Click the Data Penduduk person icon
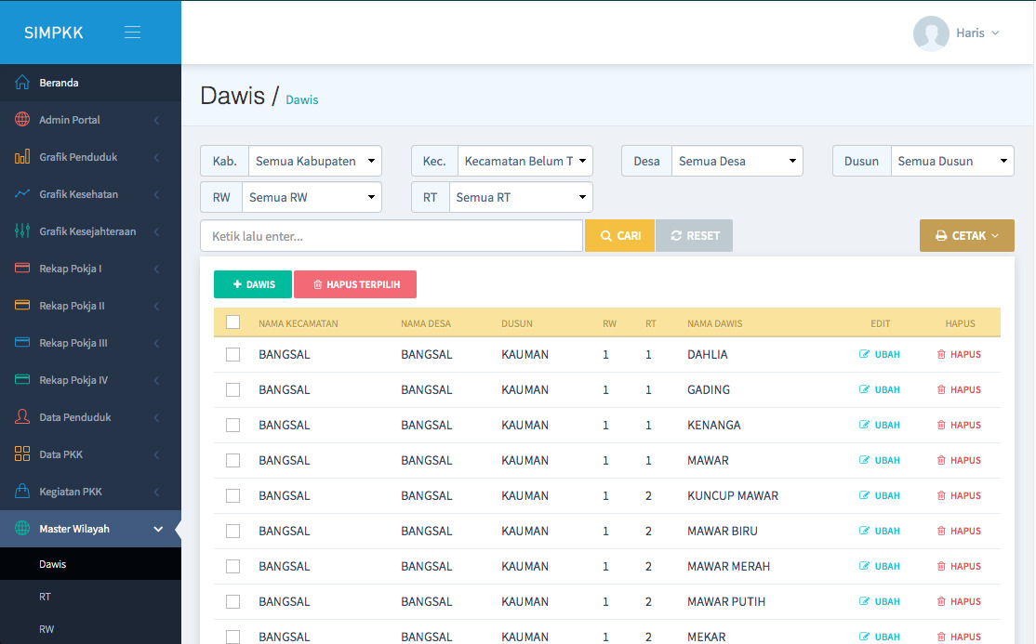 coord(22,417)
